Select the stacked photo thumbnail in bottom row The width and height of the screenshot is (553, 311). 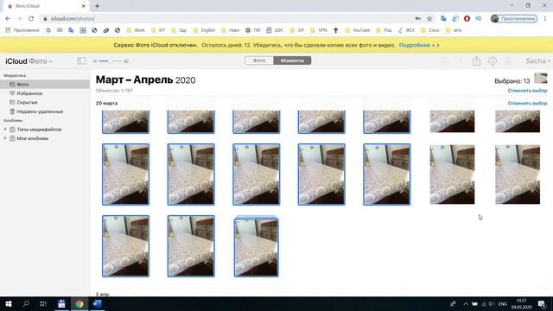coord(257,246)
